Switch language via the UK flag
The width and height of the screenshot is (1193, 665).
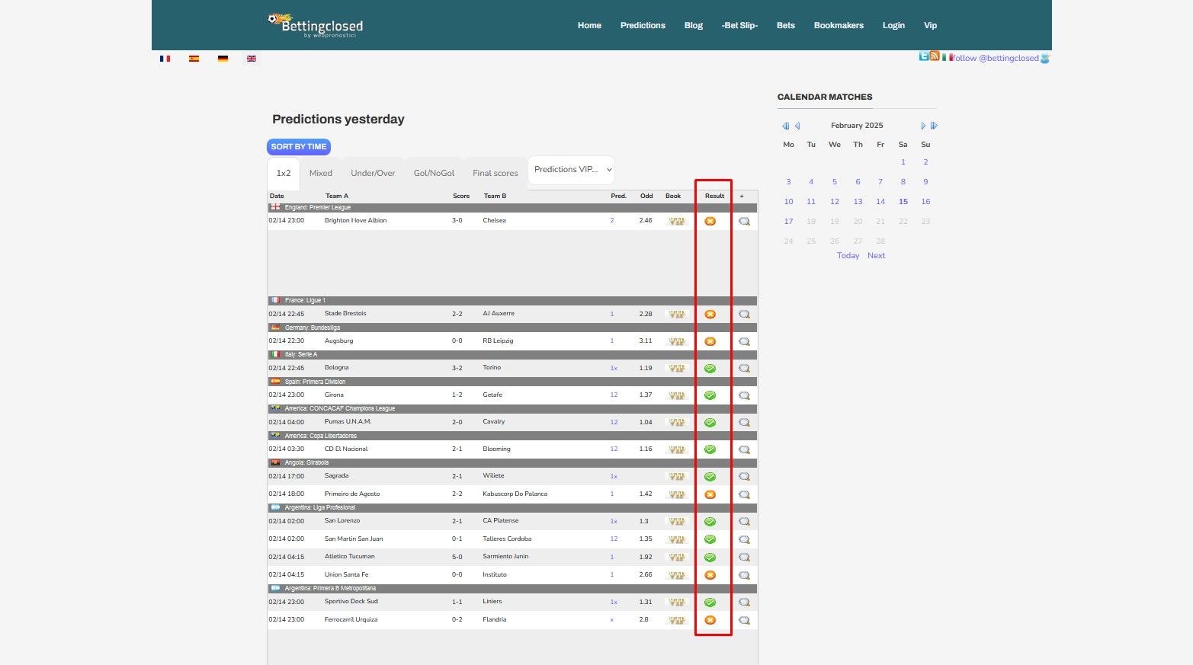(x=252, y=59)
